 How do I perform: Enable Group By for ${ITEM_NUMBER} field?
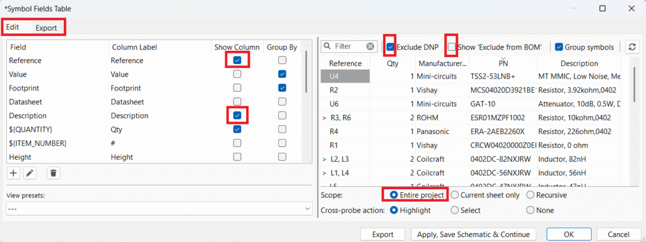pyautogui.click(x=282, y=143)
